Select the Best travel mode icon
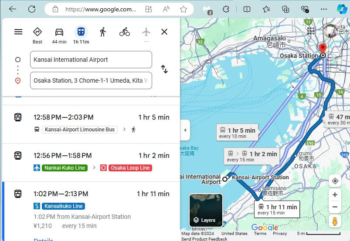 pyautogui.click(x=37, y=36)
